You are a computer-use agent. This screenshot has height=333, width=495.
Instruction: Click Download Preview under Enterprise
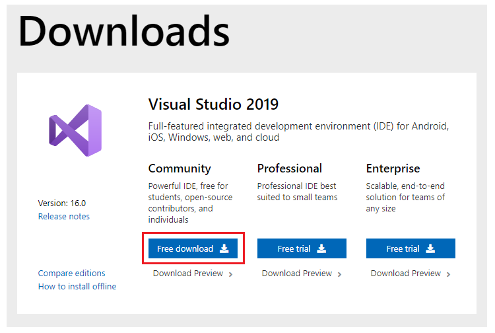click(406, 274)
